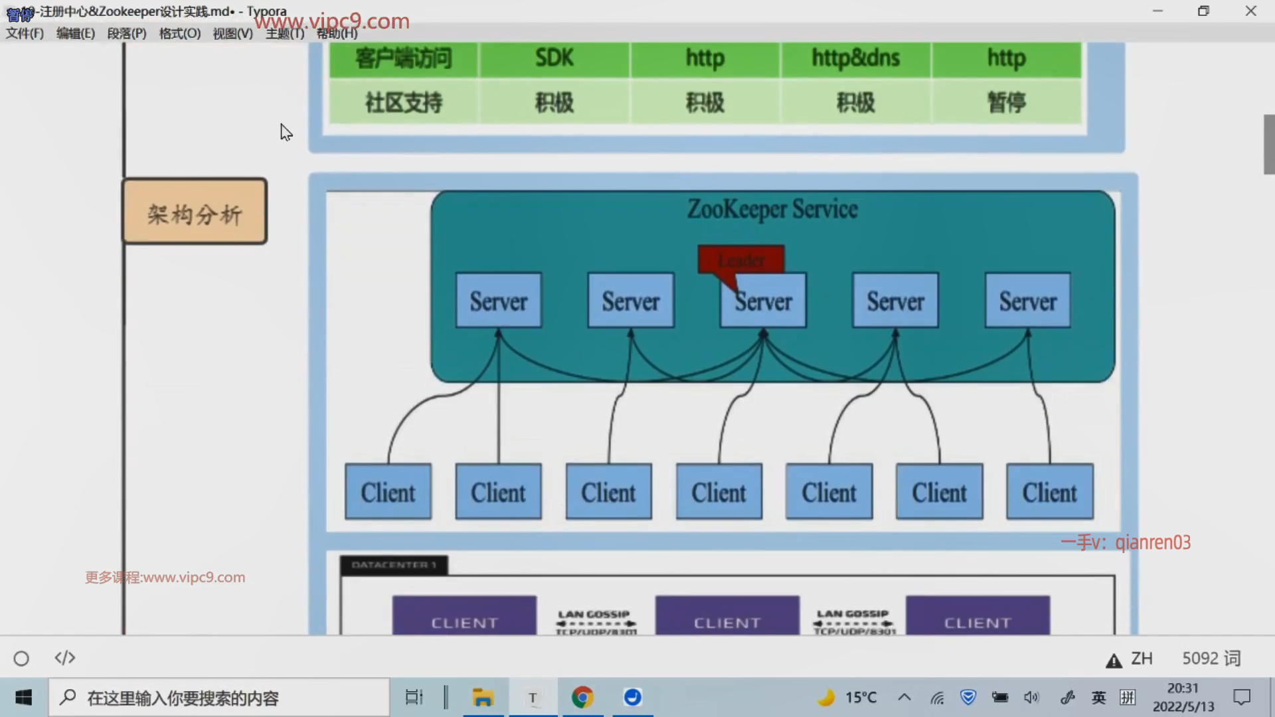This screenshot has width=1275, height=717.
Task: Open Windows Start menu
Action: pos(24,697)
